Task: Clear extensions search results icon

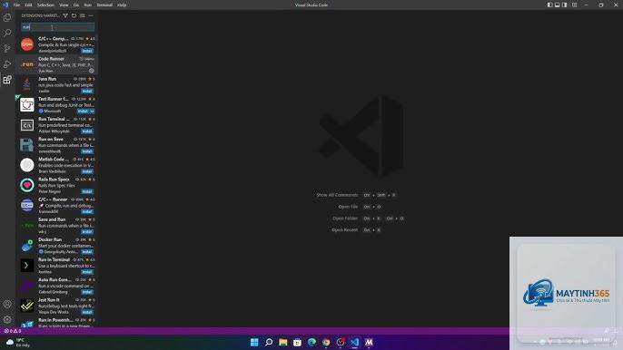Action: [x=83, y=16]
